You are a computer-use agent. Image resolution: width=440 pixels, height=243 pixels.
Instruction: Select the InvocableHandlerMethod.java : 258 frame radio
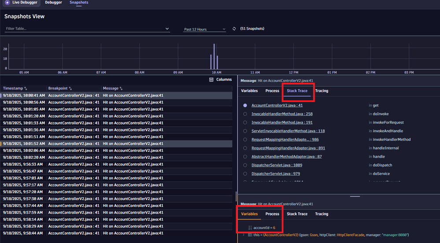pyautogui.click(x=245, y=114)
